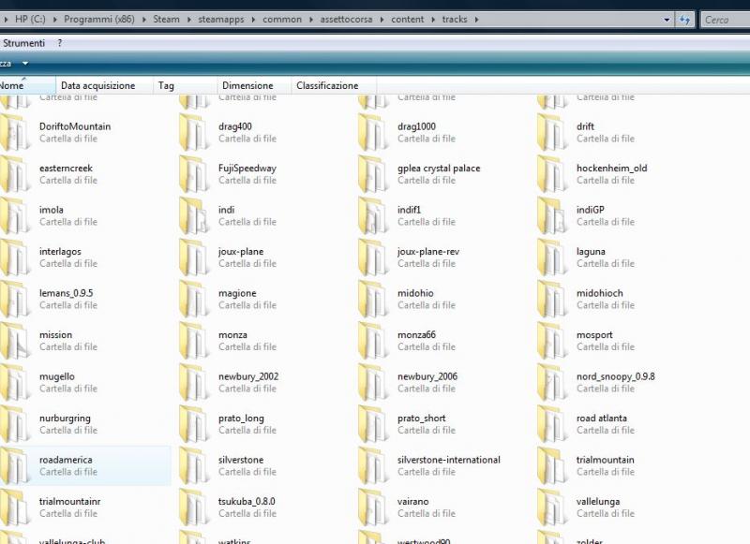Expand the arrow after Steam breadcrumb
750x544 pixels.
point(189,20)
